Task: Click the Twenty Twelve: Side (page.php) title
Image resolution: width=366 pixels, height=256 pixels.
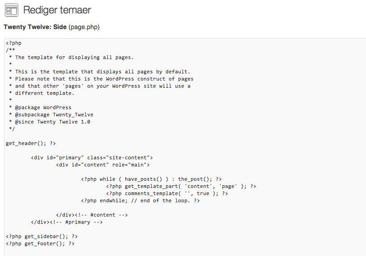Action: 51,27
